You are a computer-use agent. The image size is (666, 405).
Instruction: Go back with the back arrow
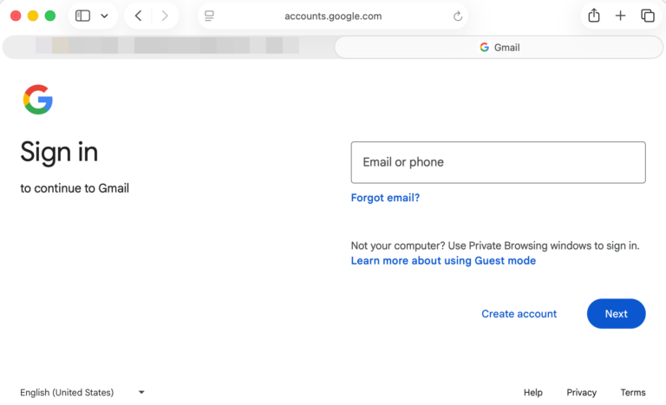[x=138, y=16]
